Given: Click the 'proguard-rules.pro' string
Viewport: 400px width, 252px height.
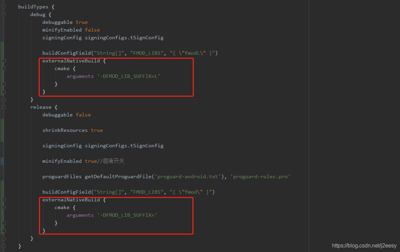Looking at the screenshot, I should [x=260, y=177].
